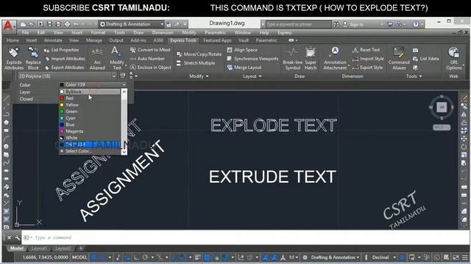The height and width of the screenshot is (264, 471).
Task: Click the Plot printer icon in quick access toolbar
Action: [67, 24]
